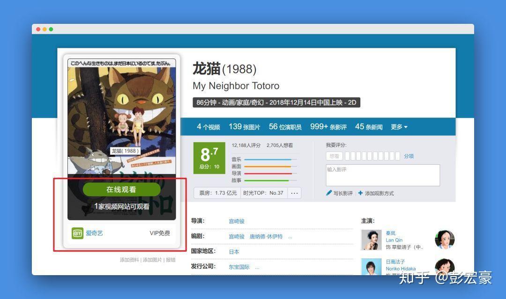This screenshot has width=506, height=299.
Task: Open the 分项 rating link
Action: pyautogui.click(x=409, y=156)
